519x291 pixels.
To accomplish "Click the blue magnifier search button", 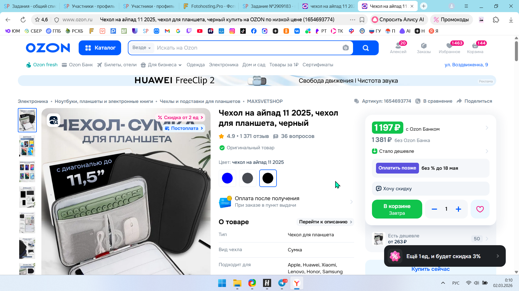I will point(365,48).
